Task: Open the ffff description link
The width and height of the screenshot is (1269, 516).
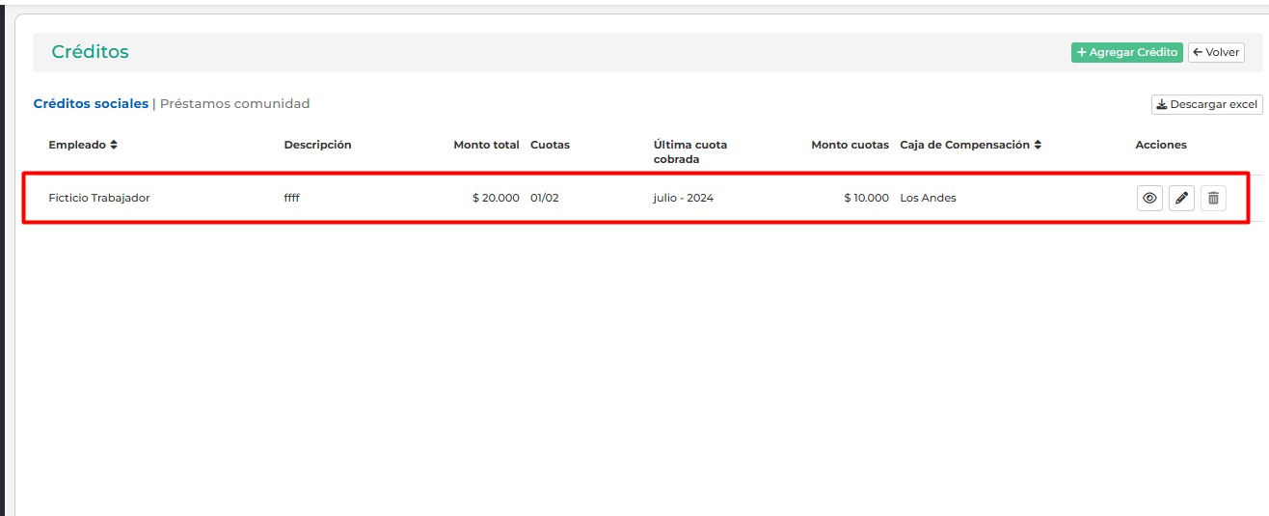Action: point(291,198)
